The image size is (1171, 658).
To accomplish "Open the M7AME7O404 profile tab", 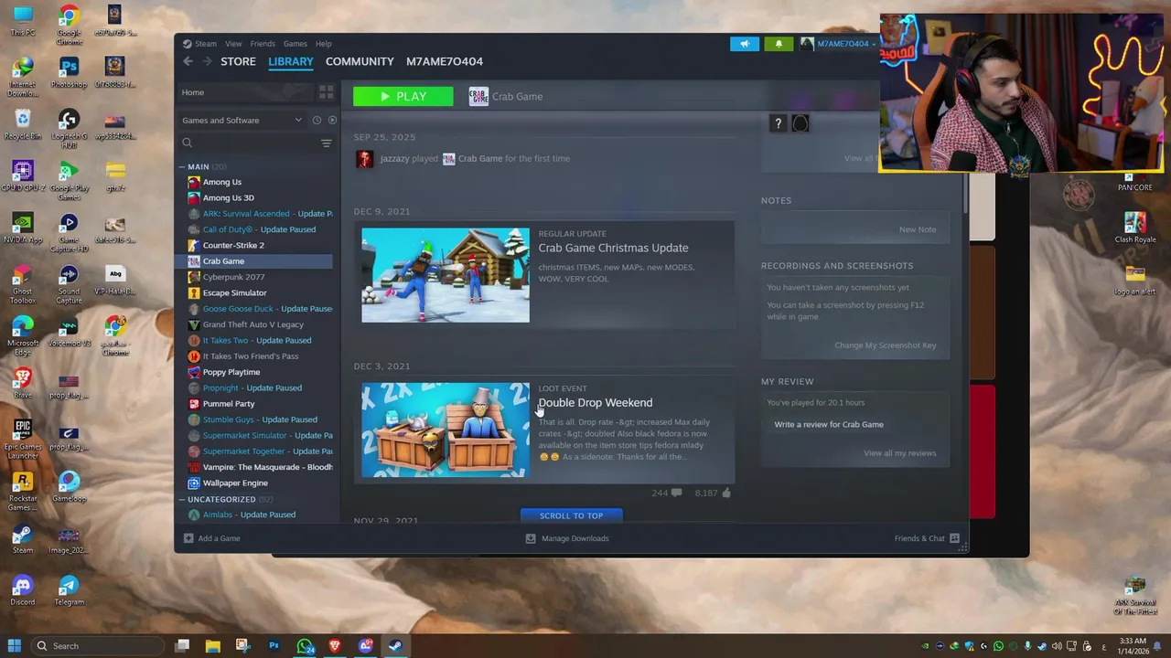I will click(x=445, y=61).
